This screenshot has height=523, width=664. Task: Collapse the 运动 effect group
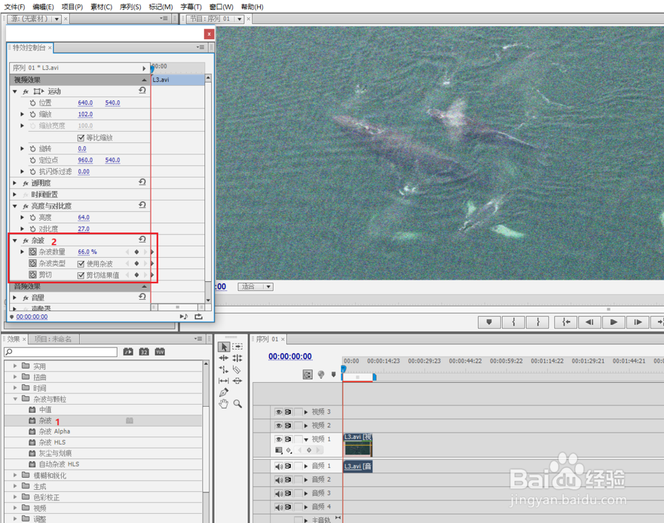click(15, 91)
